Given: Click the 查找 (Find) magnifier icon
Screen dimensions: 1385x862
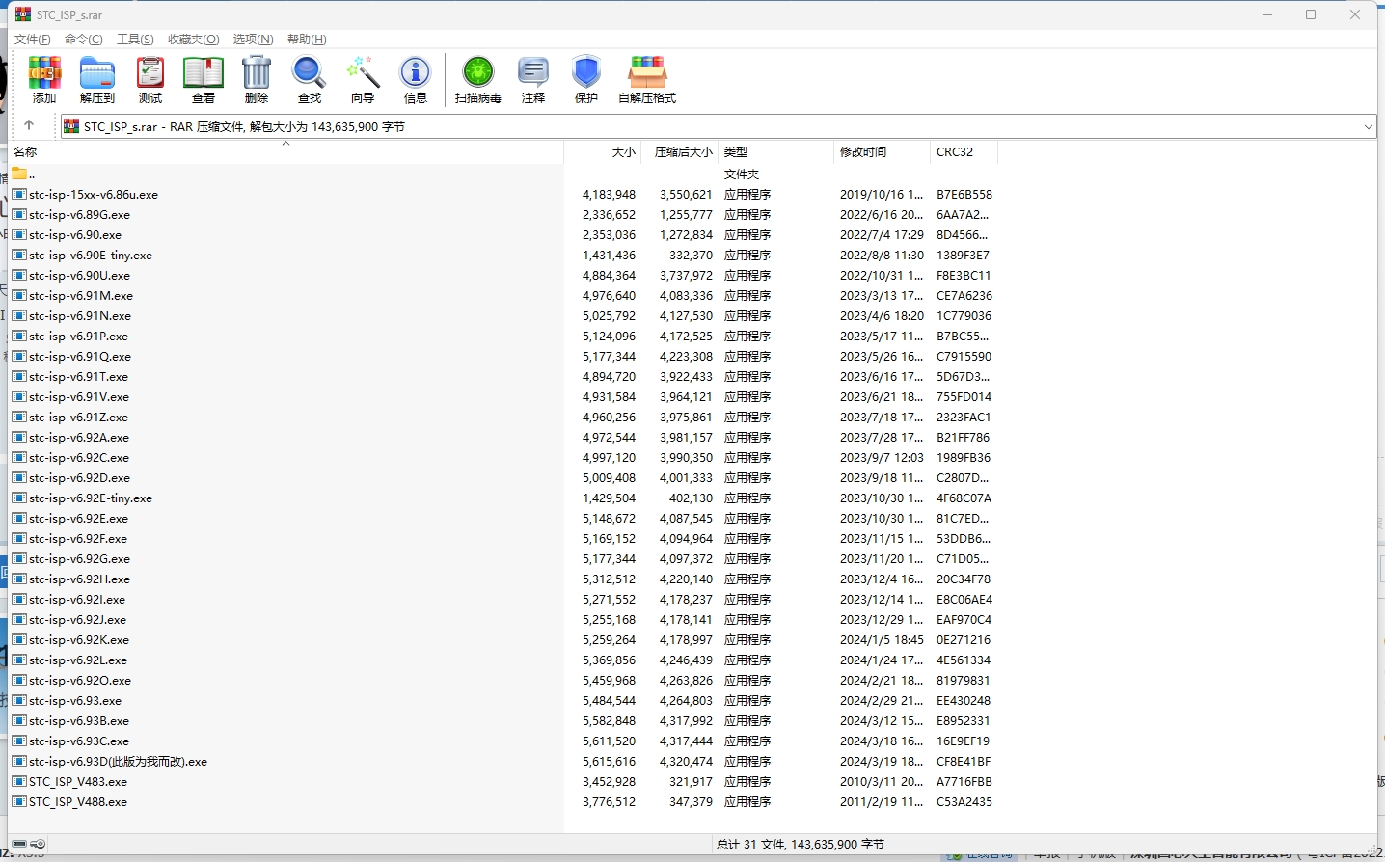Looking at the screenshot, I should point(310,73).
